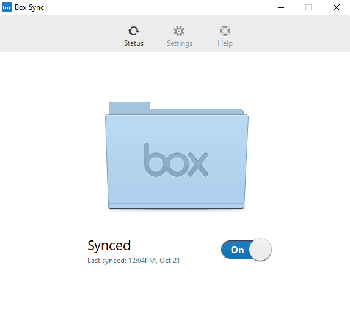Click the box wordmark on the folder
This screenshot has width=350, height=315.
point(177,160)
